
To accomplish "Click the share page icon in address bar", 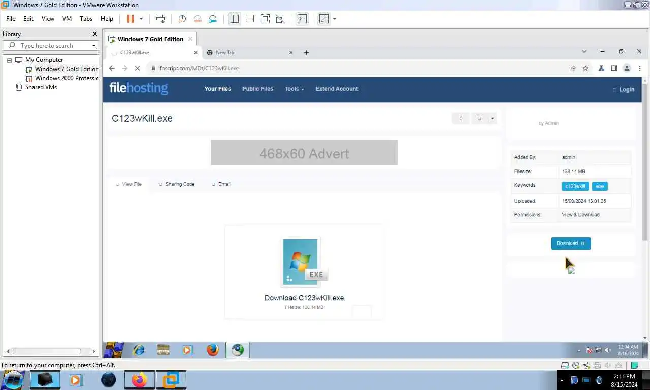I will pos(572,68).
